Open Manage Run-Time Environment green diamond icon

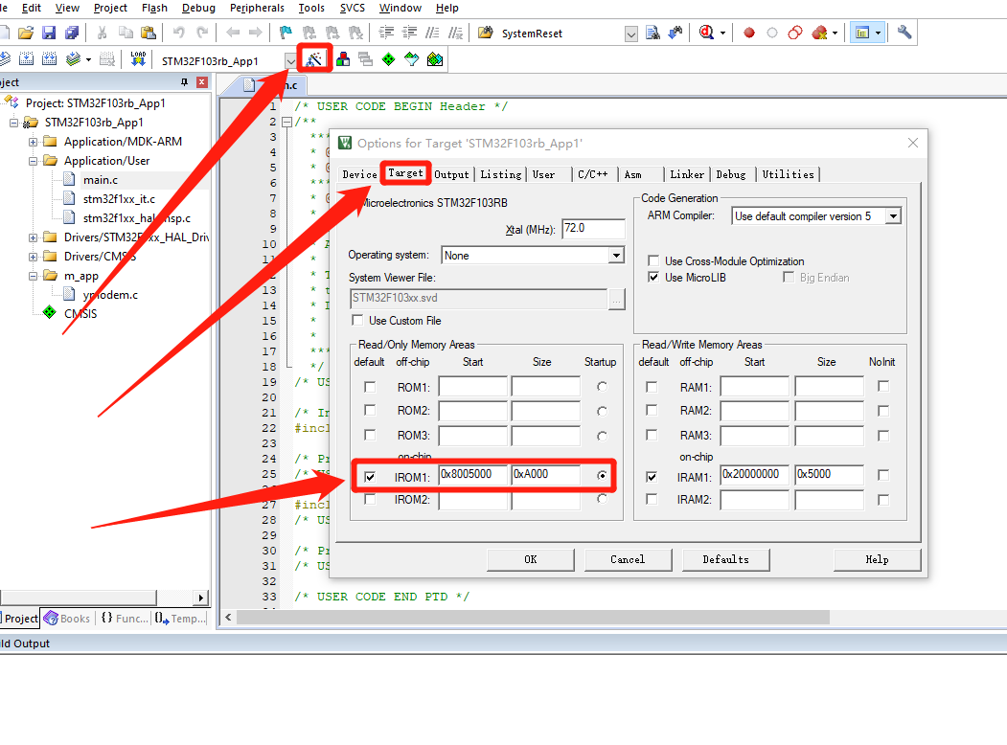click(389, 59)
